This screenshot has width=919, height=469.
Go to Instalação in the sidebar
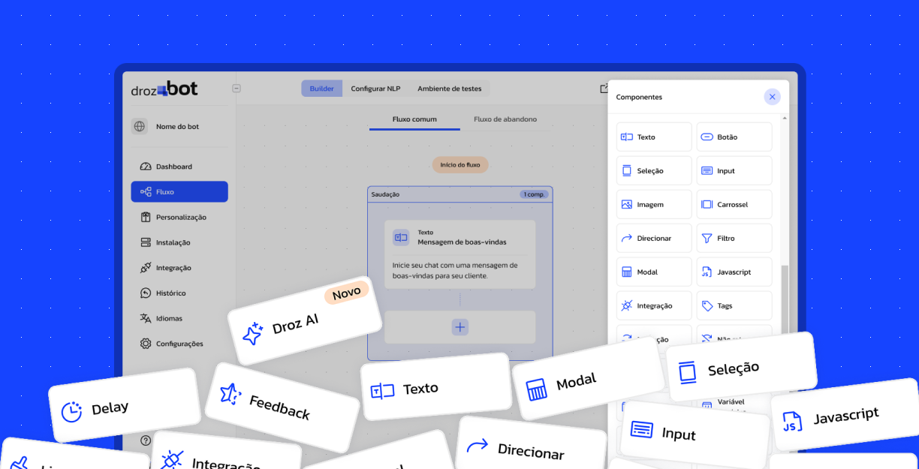click(x=179, y=243)
